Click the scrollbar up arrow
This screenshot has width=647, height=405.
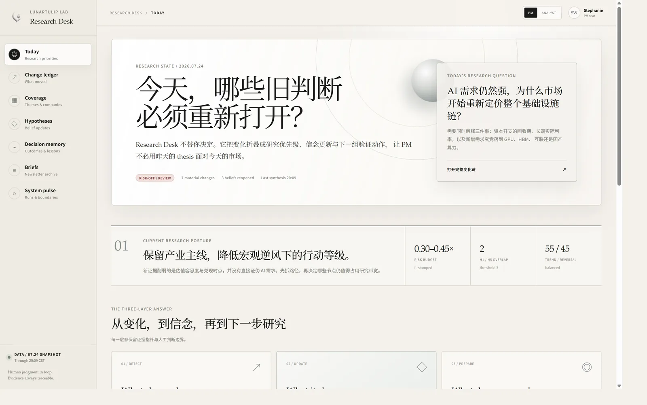[x=619, y=3]
